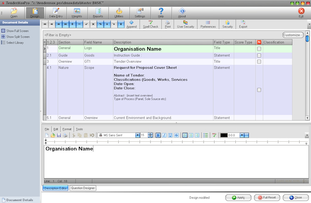Go to next record navigator button

(x=59, y=24)
